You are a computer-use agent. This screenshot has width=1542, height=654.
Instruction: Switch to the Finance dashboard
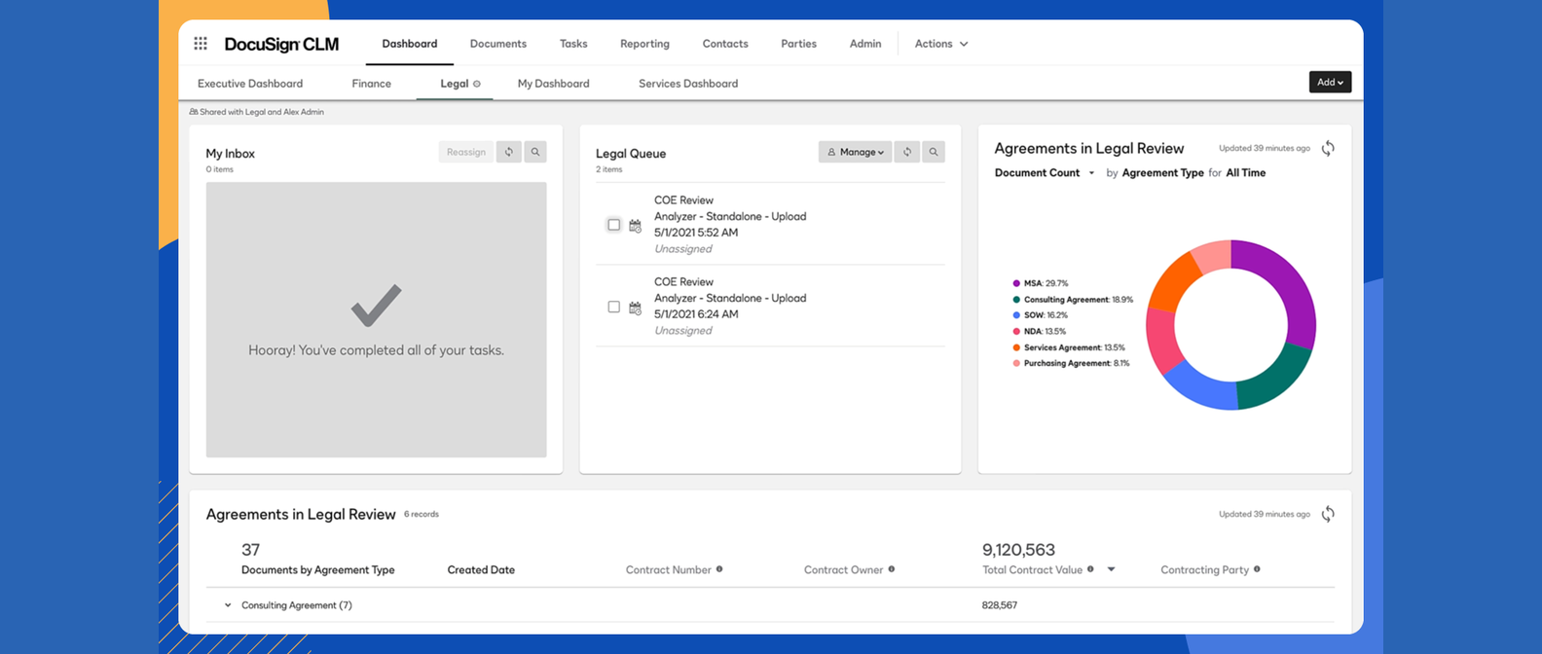click(x=372, y=84)
